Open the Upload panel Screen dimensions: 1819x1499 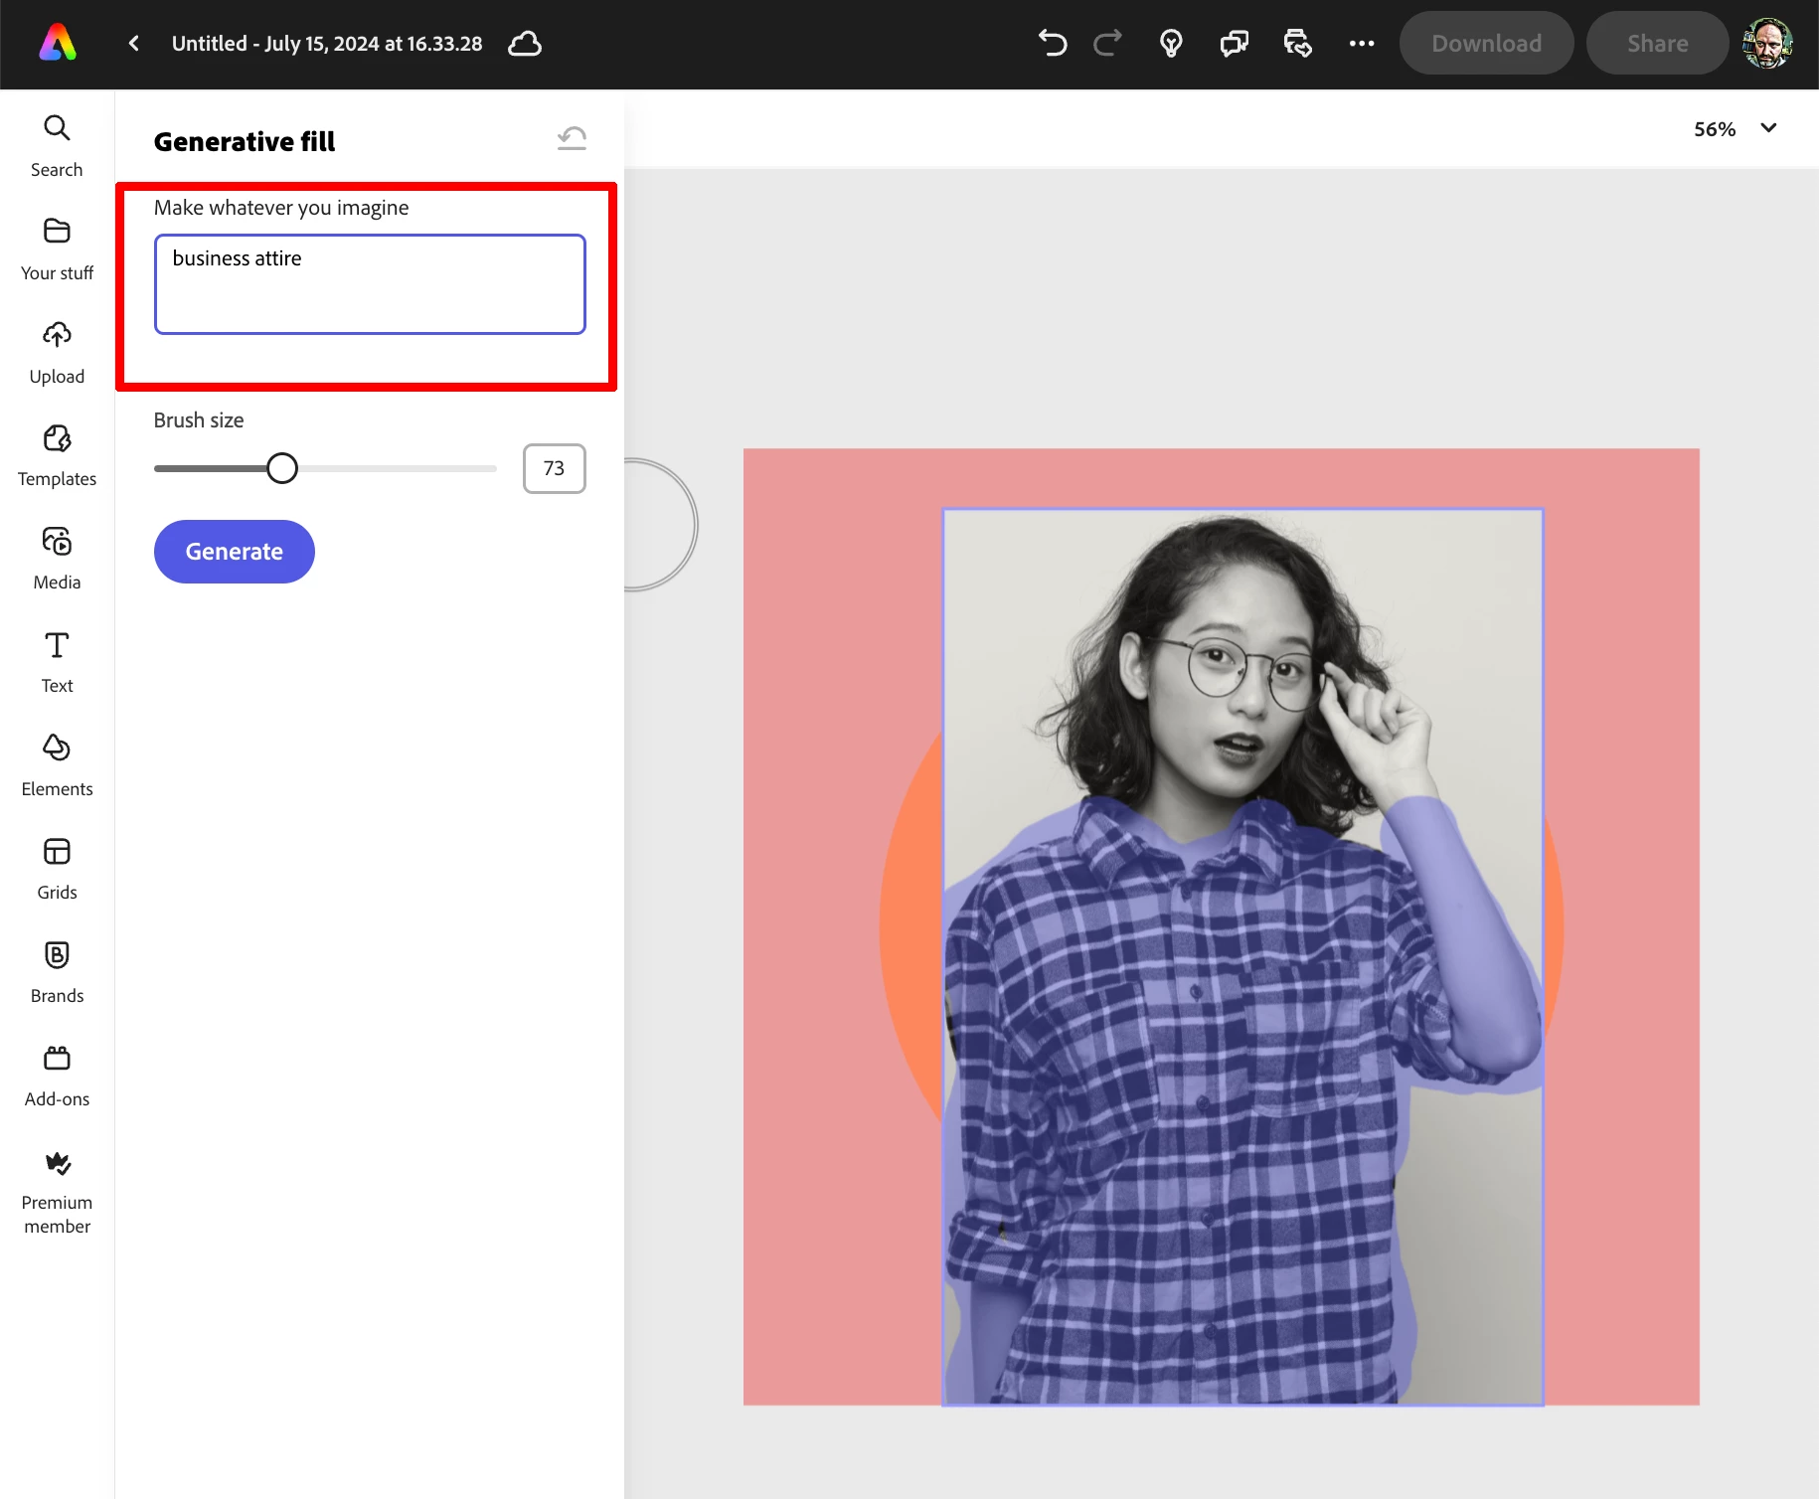tap(57, 353)
